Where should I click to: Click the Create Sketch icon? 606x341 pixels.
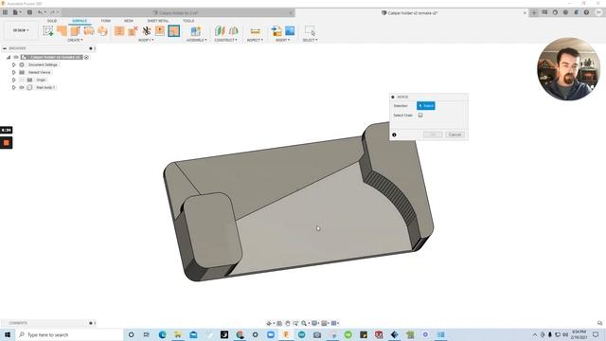(x=48, y=30)
